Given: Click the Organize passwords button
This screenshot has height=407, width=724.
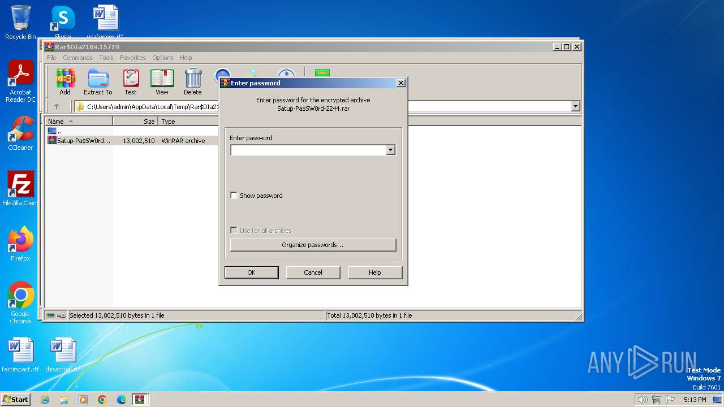Looking at the screenshot, I should pos(313,245).
